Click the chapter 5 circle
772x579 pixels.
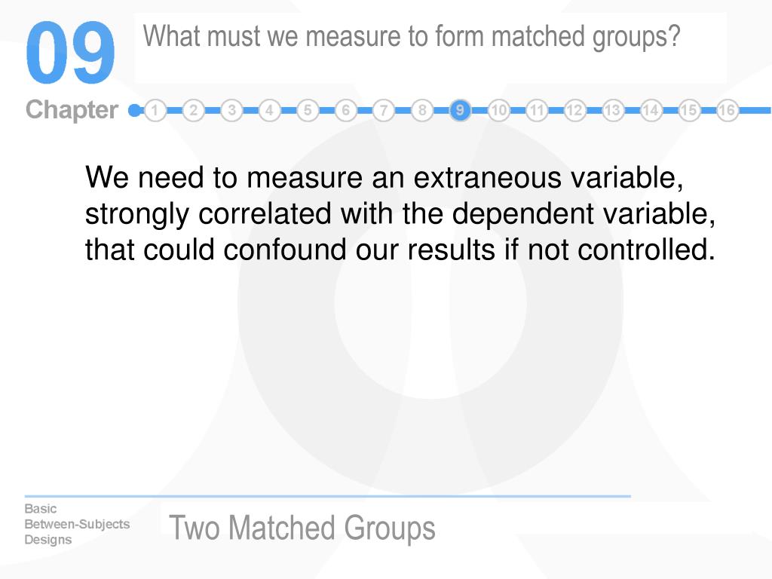tap(308, 110)
